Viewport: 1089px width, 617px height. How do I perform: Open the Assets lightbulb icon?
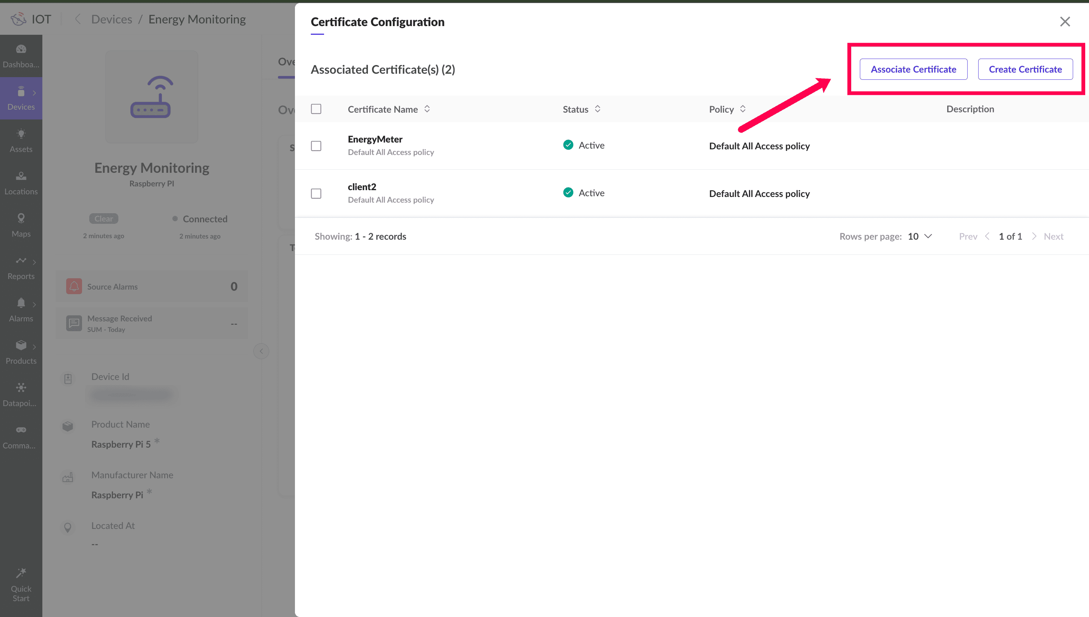tap(21, 134)
